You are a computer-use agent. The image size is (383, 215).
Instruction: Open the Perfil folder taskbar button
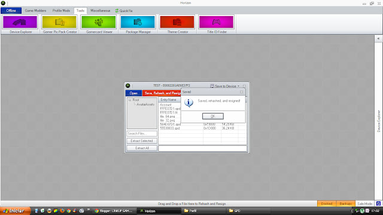point(203,211)
